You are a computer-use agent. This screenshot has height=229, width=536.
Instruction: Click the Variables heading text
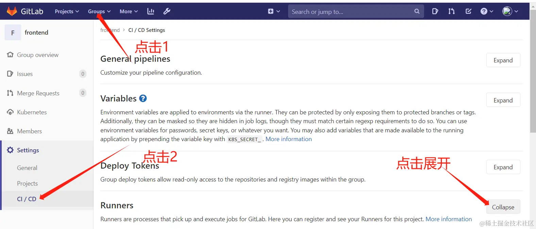(118, 98)
